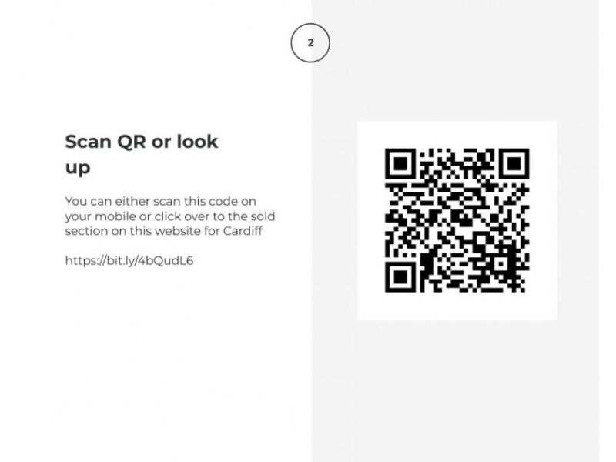This screenshot has height=462, width=616.
Task: Click the white card margin above the QR code
Action: [x=457, y=135]
